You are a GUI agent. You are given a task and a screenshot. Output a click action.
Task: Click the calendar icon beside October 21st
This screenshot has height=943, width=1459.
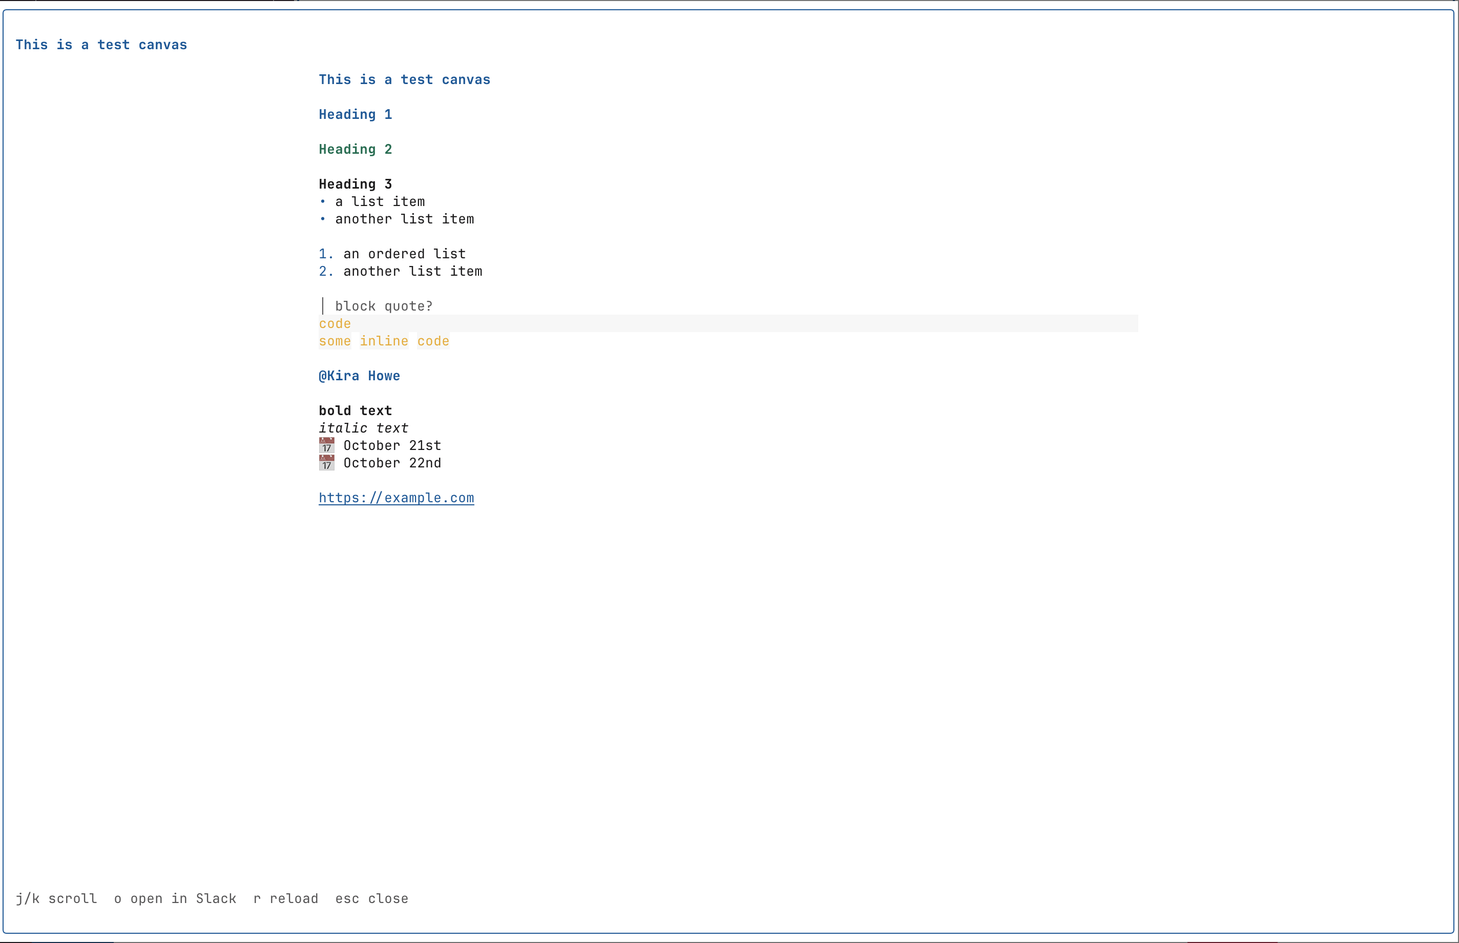coord(327,445)
